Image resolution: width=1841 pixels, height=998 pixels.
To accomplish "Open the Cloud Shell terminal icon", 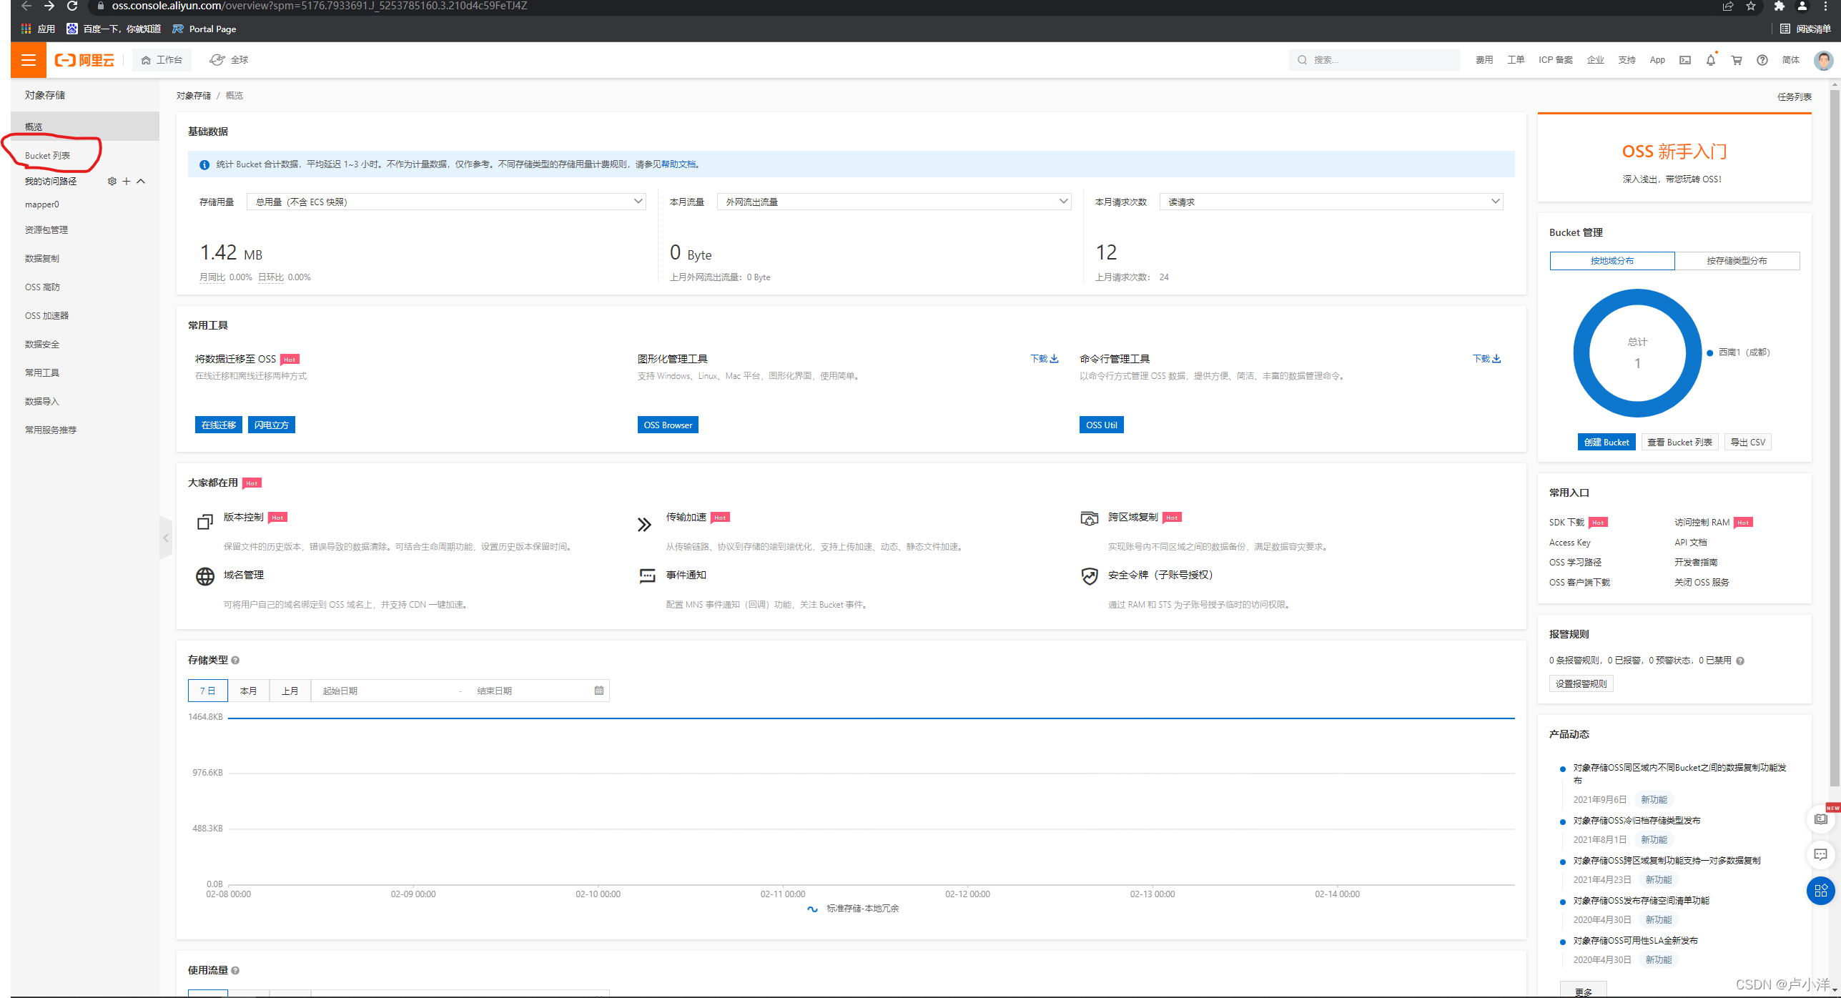I will pos(1684,60).
